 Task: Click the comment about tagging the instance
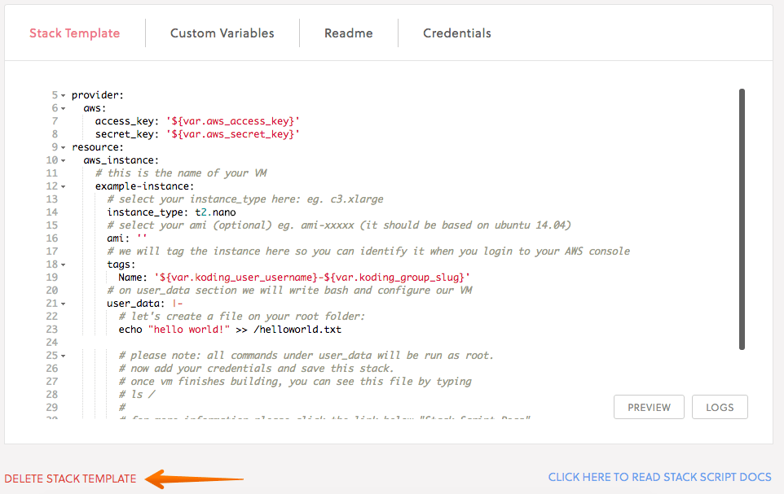point(368,251)
